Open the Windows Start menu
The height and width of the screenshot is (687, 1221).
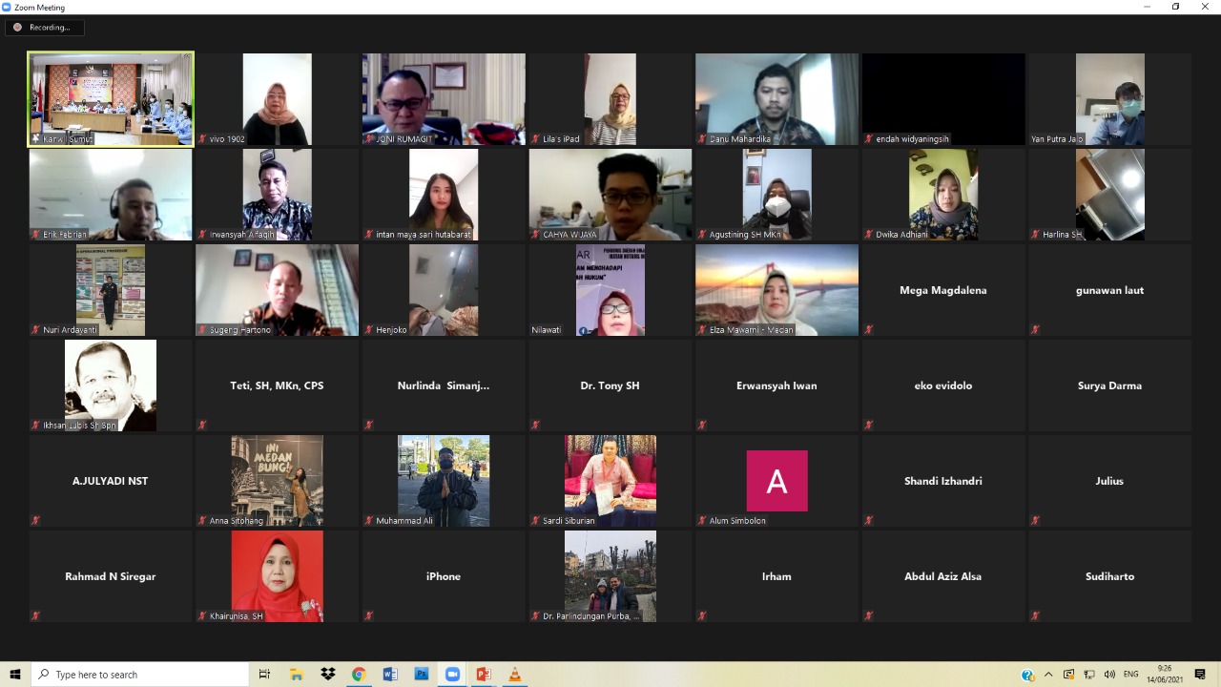click(x=15, y=675)
